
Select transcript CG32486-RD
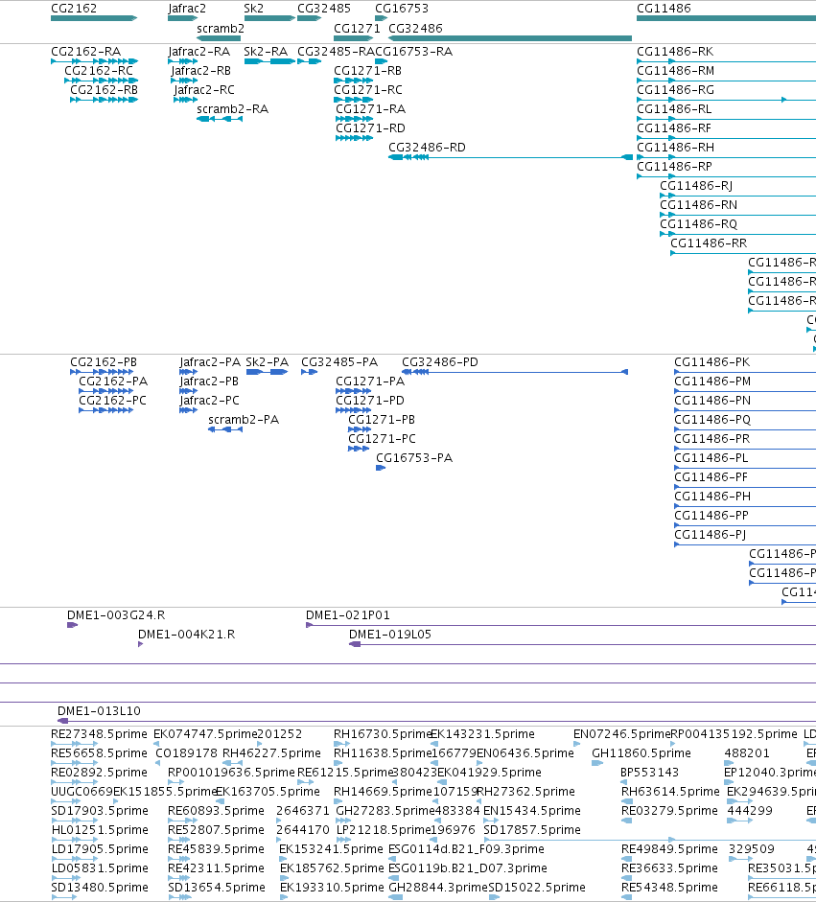coord(510,157)
